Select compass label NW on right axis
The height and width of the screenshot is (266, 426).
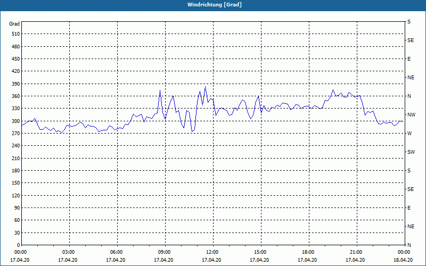pos(411,115)
